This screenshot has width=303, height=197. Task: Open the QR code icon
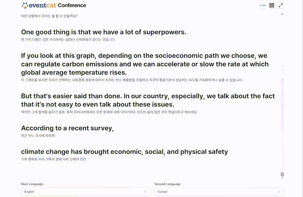click(x=272, y=5)
